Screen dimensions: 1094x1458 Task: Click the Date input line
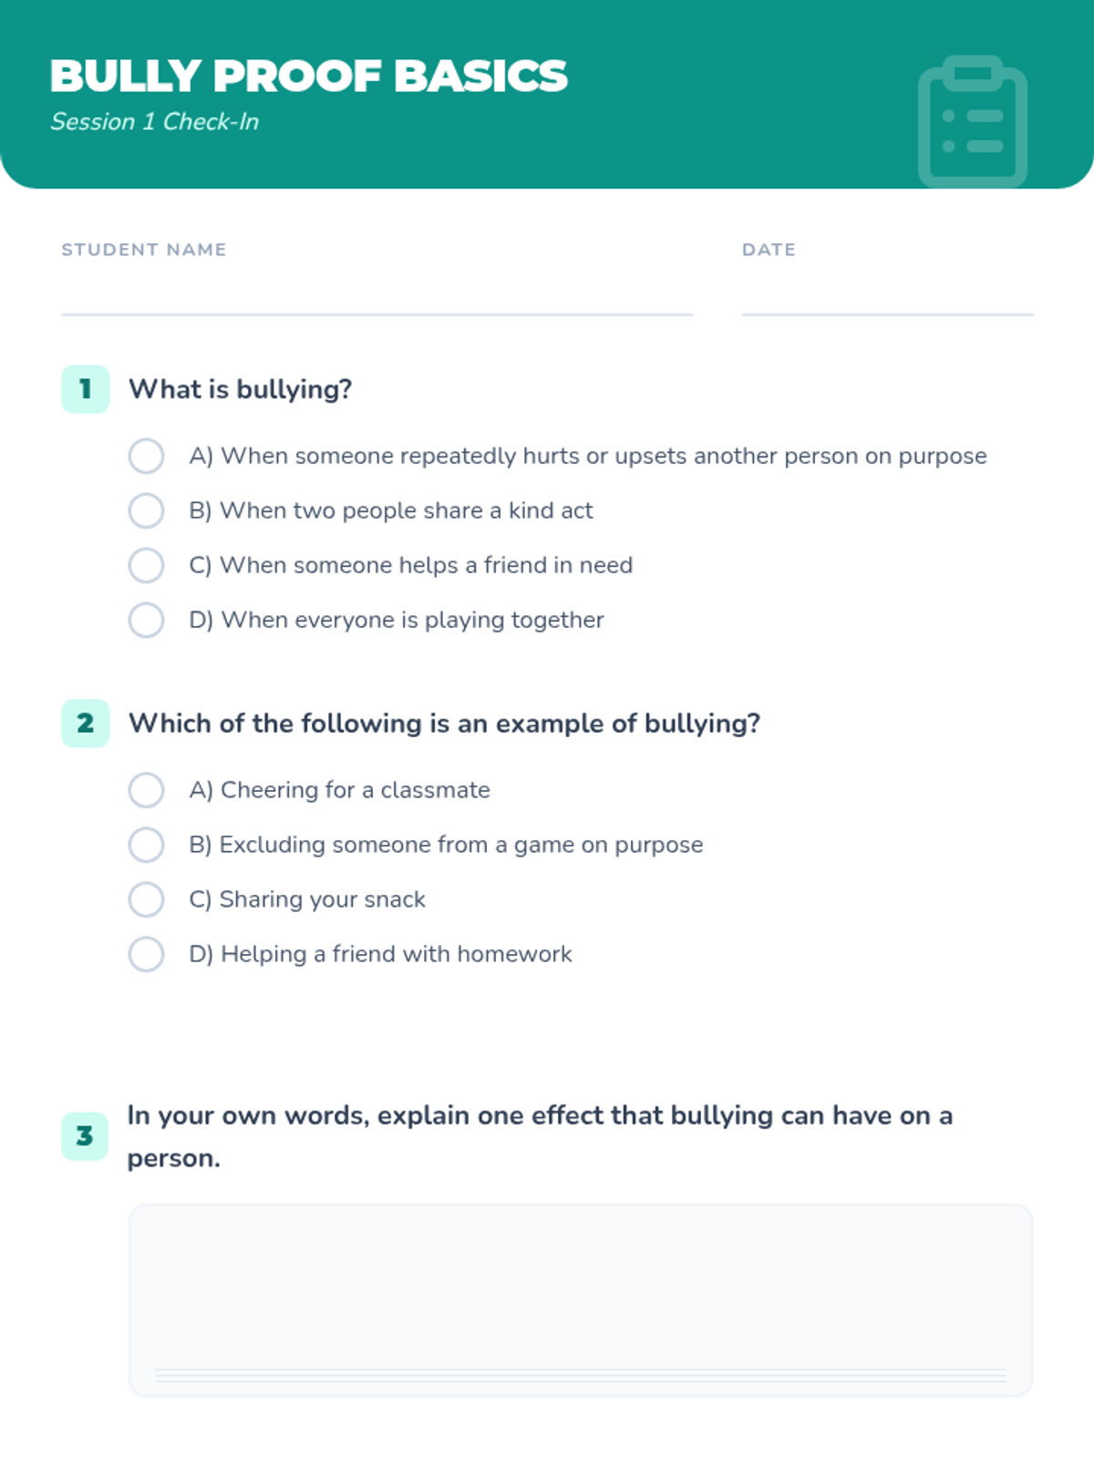(x=887, y=296)
